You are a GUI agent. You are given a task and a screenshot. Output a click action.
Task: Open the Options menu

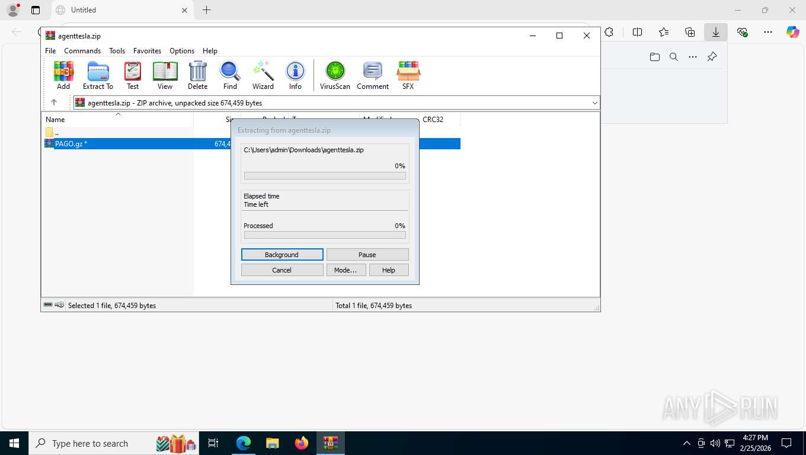tap(182, 51)
